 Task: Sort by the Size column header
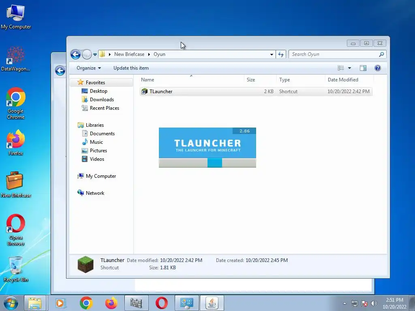click(260, 80)
